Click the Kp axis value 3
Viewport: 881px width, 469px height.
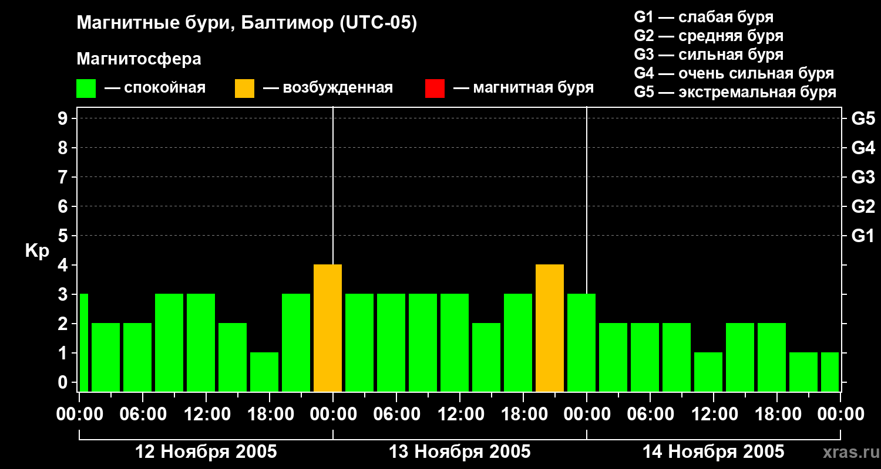64,294
